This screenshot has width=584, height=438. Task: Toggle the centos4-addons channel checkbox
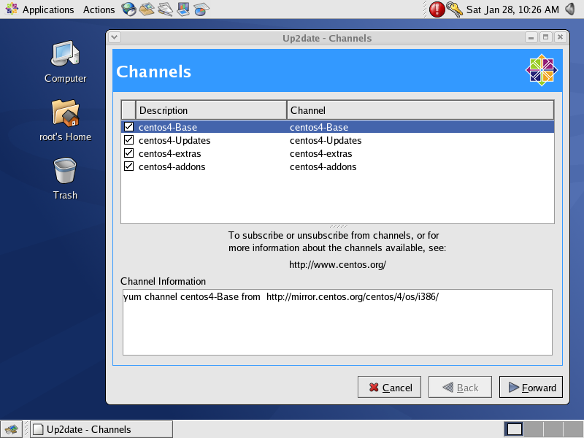(x=129, y=166)
